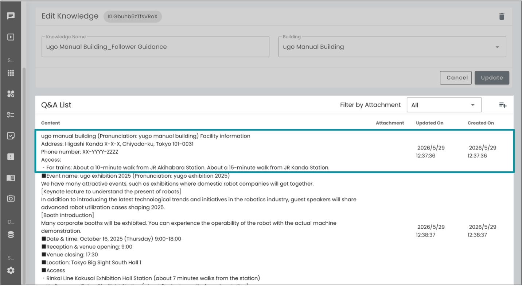The height and width of the screenshot is (286, 522).
Task: Click 'Location: Tokyo Big Sight South Hall 1'
Action: 91,263
